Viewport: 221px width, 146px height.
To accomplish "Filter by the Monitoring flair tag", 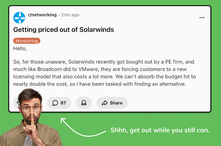I will [27, 41].
